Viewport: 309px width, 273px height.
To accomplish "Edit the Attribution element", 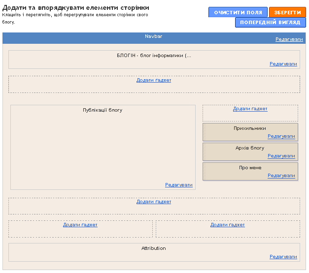I will [x=283, y=257].
